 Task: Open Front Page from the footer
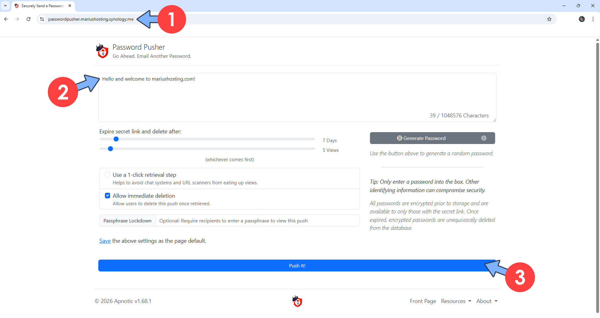click(x=423, y=301)
